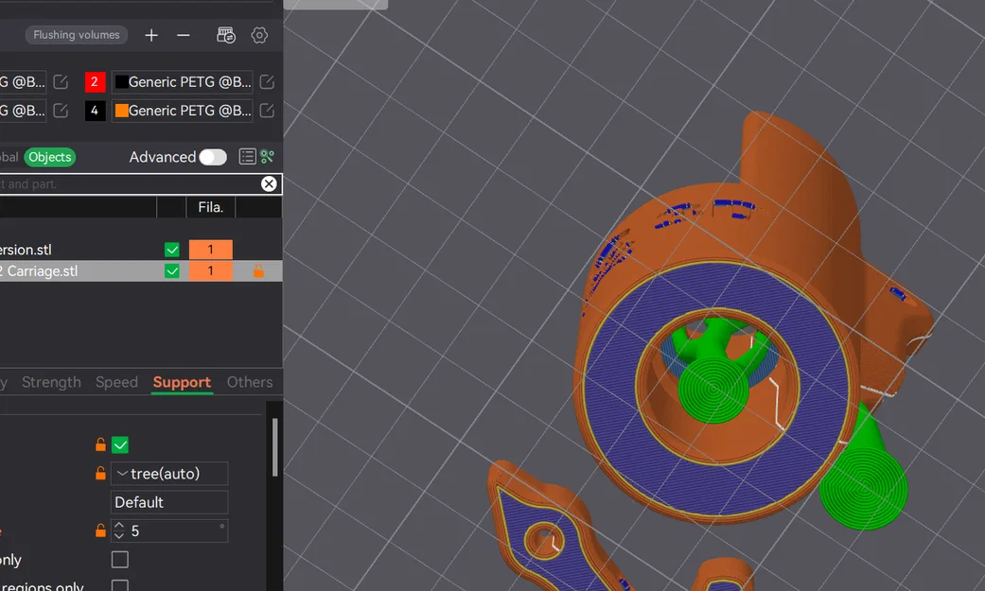Increase threshold angle with up arrow
The height and width of the screenshot is (591, 985).
point(119,526)
